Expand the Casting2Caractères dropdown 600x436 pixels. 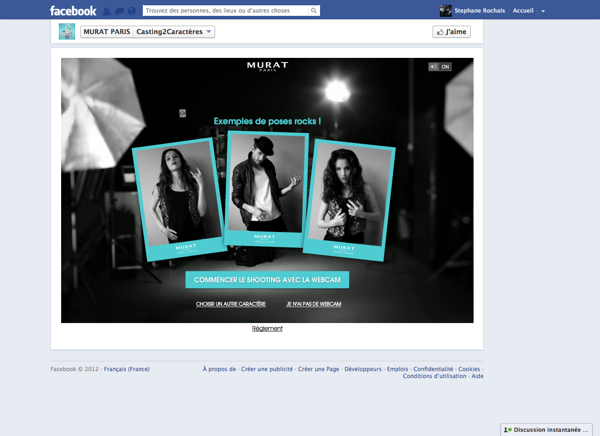[209, 32]
